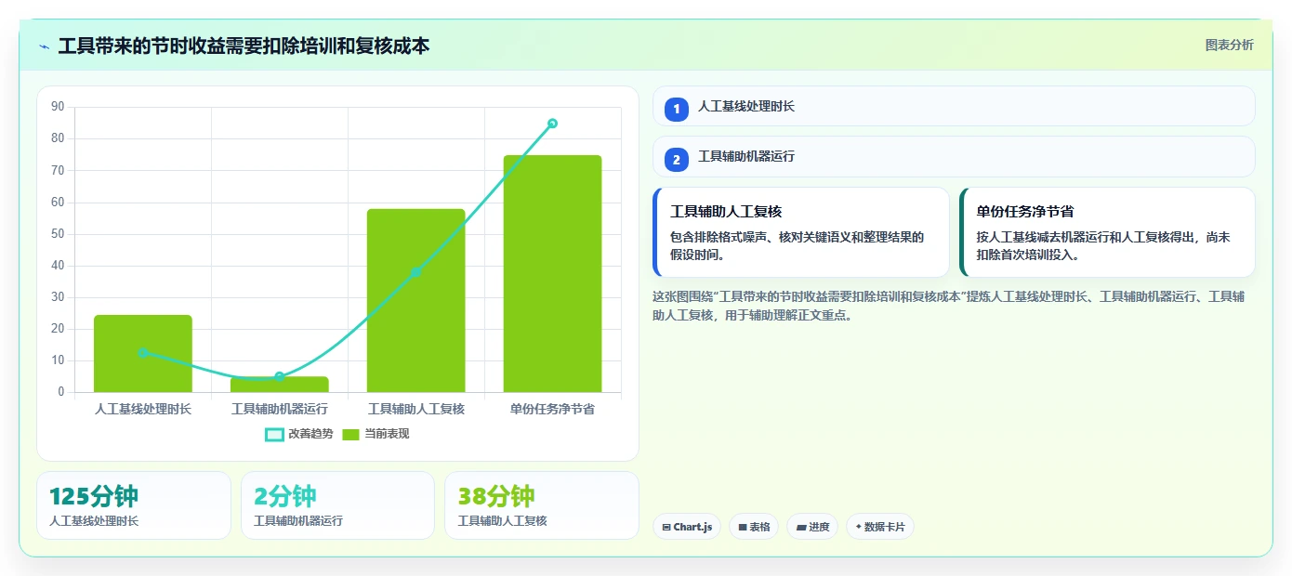Click the sparkle icon in 数据卡片 tag

click(x=858, y=527)
